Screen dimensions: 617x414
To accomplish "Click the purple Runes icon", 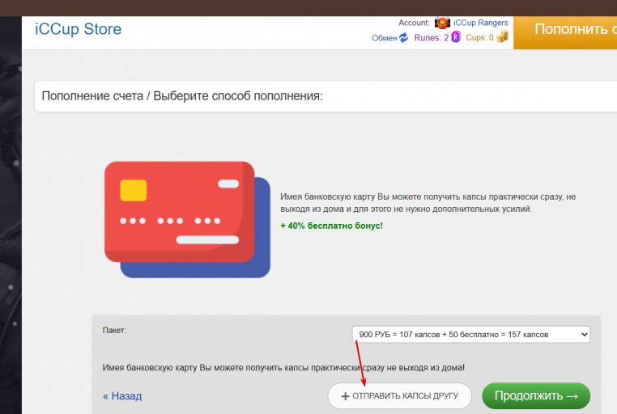I will click(456, 37).
